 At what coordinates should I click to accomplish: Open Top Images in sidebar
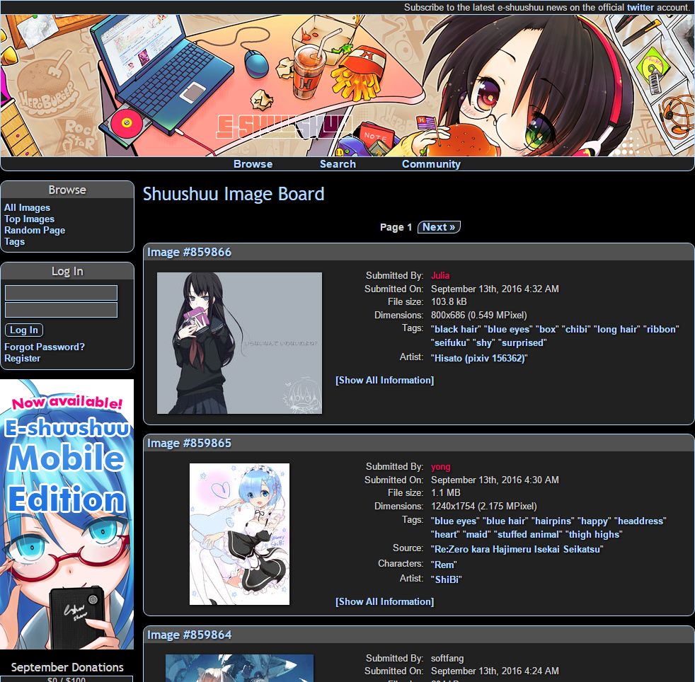(x=29, y=219)
